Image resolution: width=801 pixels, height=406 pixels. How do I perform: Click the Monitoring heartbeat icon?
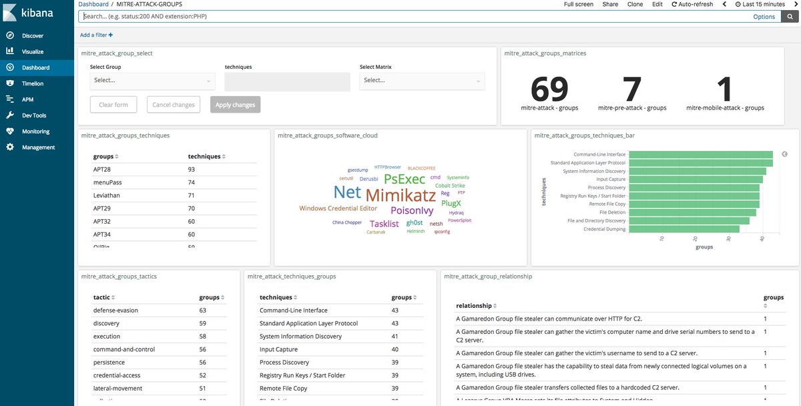[x=10, y=132]
